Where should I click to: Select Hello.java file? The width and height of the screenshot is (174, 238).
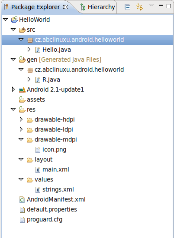(57, 50)
